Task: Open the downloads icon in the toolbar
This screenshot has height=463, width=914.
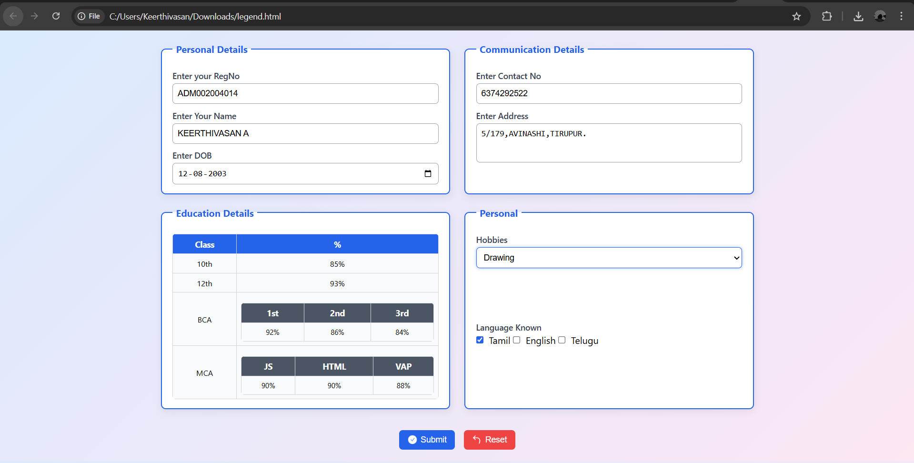Action: [858, 16]
